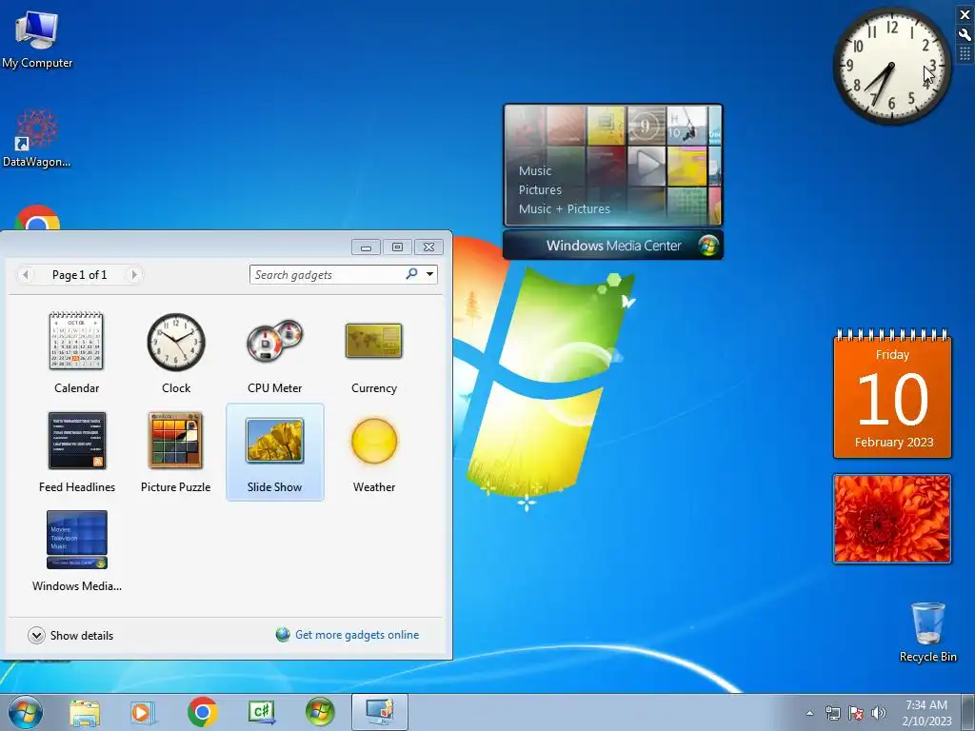Click the analog clock desktop gadget
Image resolution: width=975 pixels, height=731 pixels.
pyautogui.click(x=891, y=66)
